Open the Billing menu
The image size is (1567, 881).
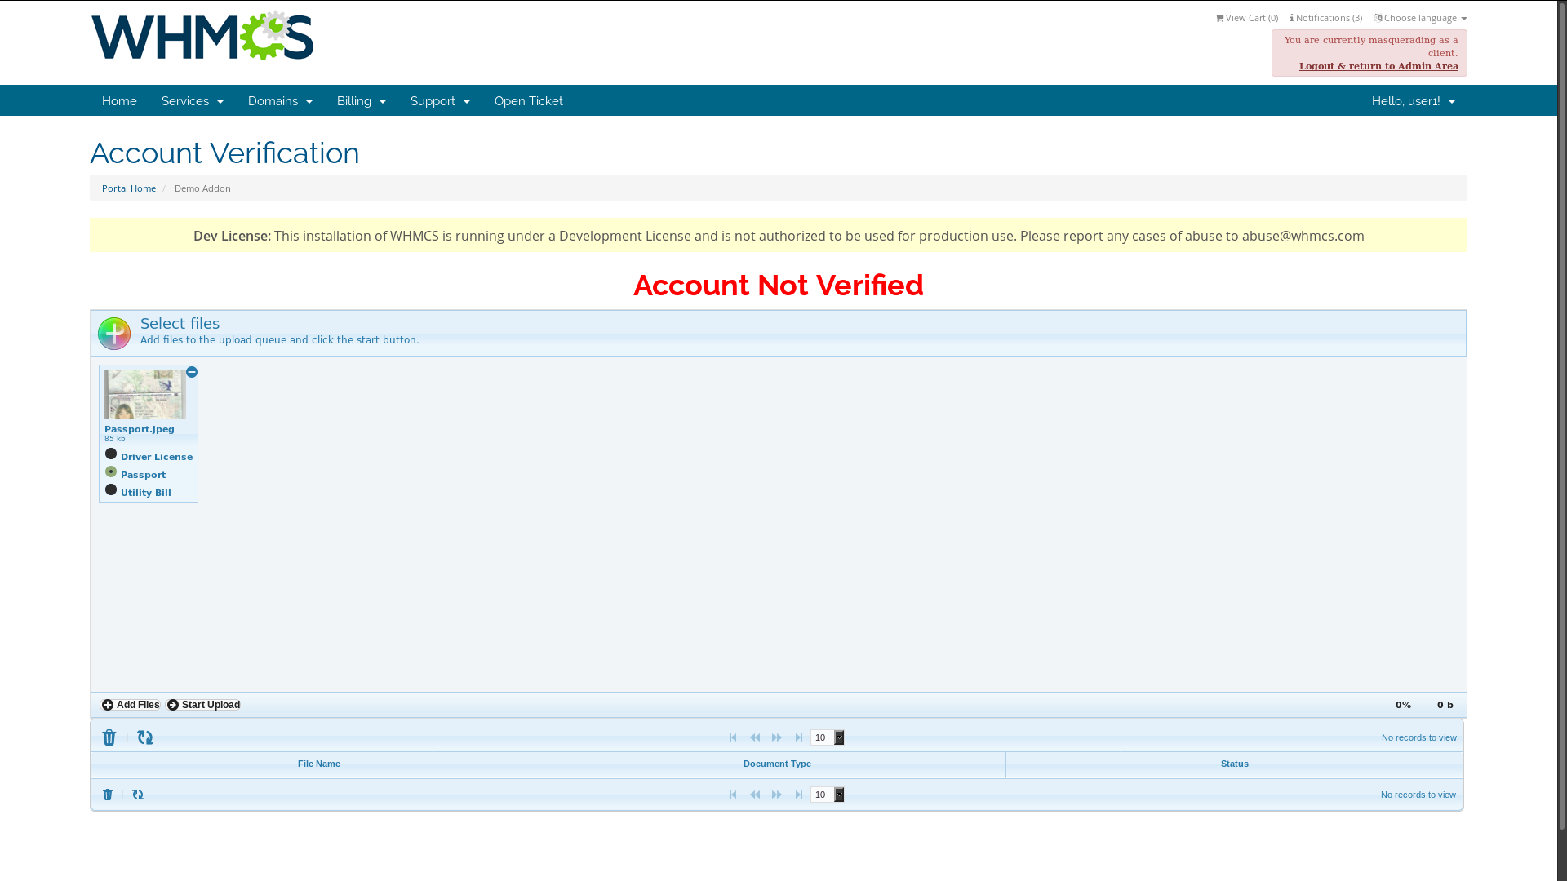coord(361,101)
